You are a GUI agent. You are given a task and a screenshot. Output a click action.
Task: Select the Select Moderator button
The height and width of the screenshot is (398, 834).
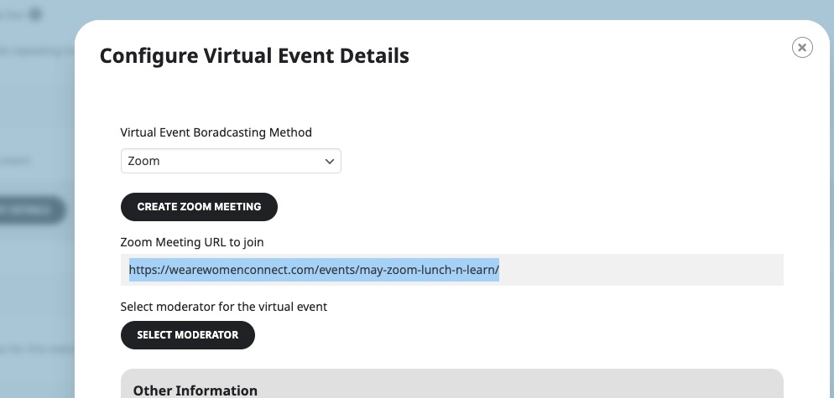tap(188, 335)
